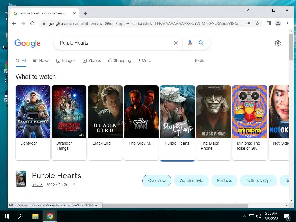The width and height of the screenshot is (296, 222).
Task: Click the Purple Hearts title heading
Action: [x=56, y=176]
